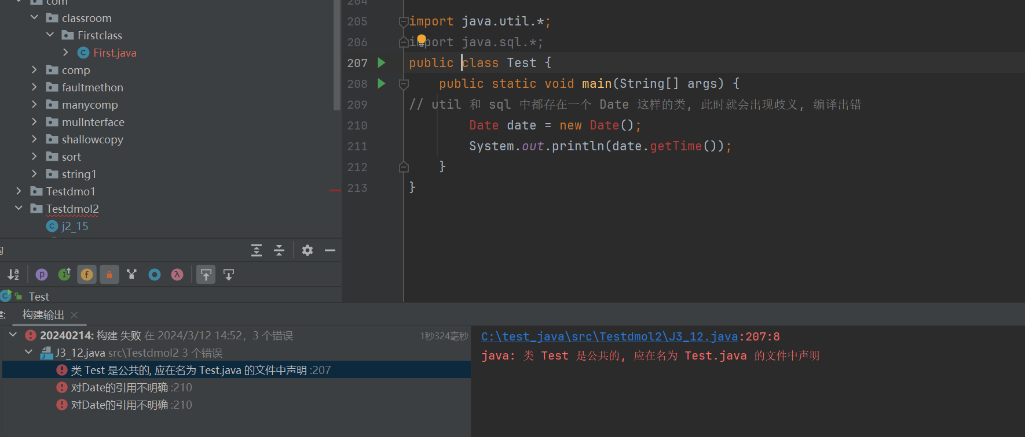Close the 构建输出 tab
This screenshot has height=437, width=1025.
coord(74,315)
